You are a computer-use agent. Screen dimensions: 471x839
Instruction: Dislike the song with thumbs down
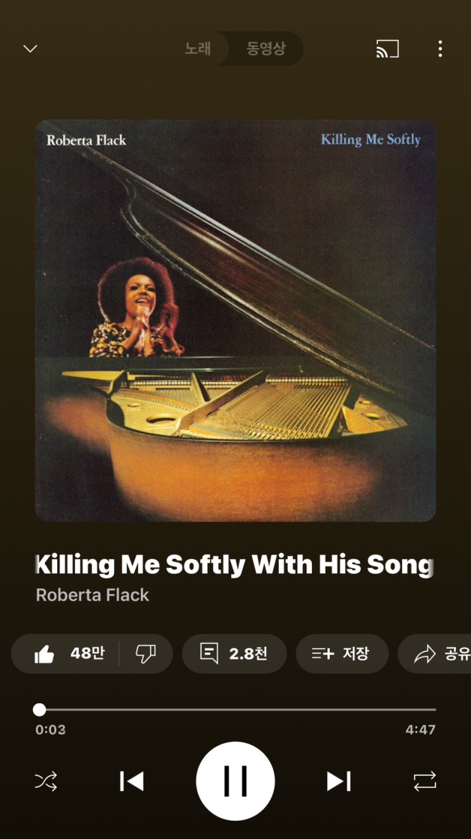[x=146, y=653]
